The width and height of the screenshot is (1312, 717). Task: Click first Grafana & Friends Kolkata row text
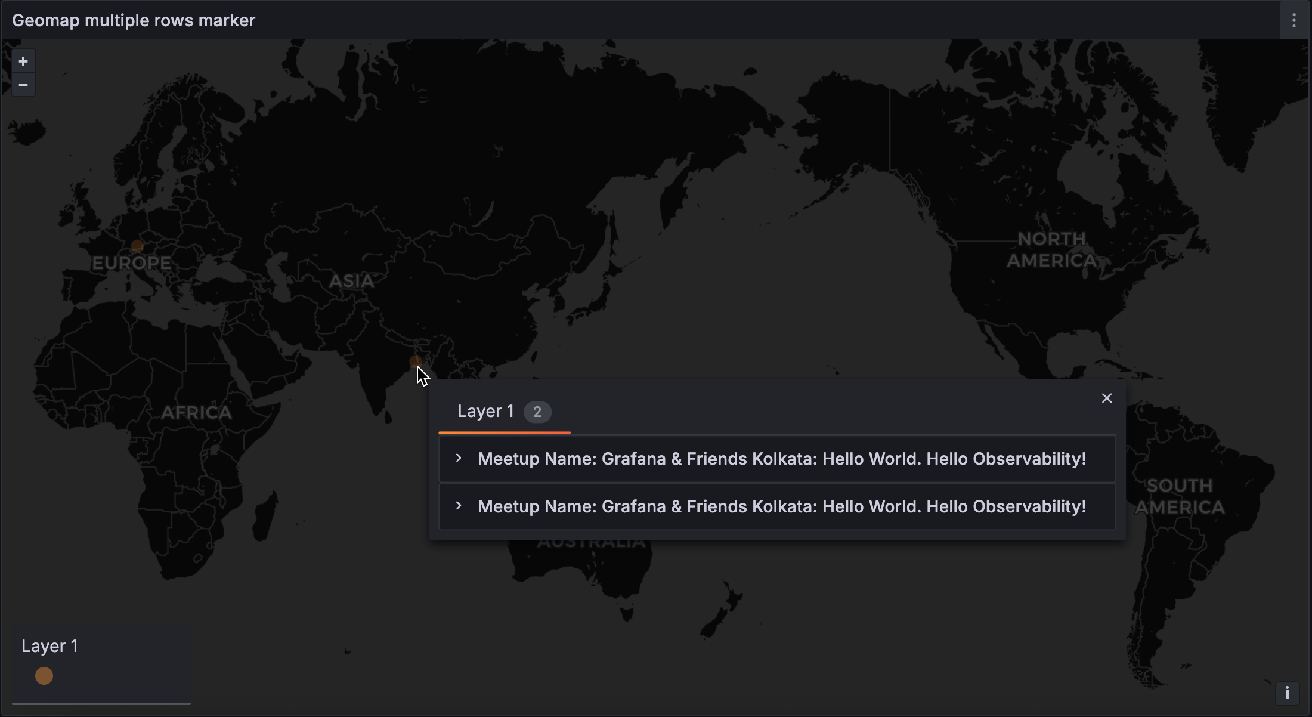781,459
